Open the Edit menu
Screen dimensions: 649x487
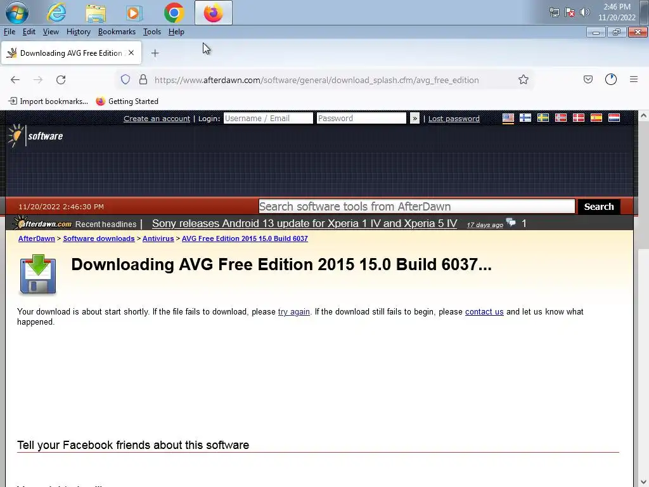(29, 32)
